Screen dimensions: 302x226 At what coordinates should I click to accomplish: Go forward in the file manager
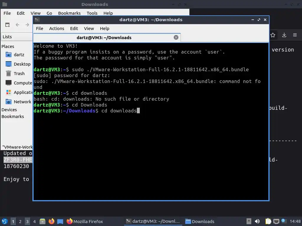[27, 25]
